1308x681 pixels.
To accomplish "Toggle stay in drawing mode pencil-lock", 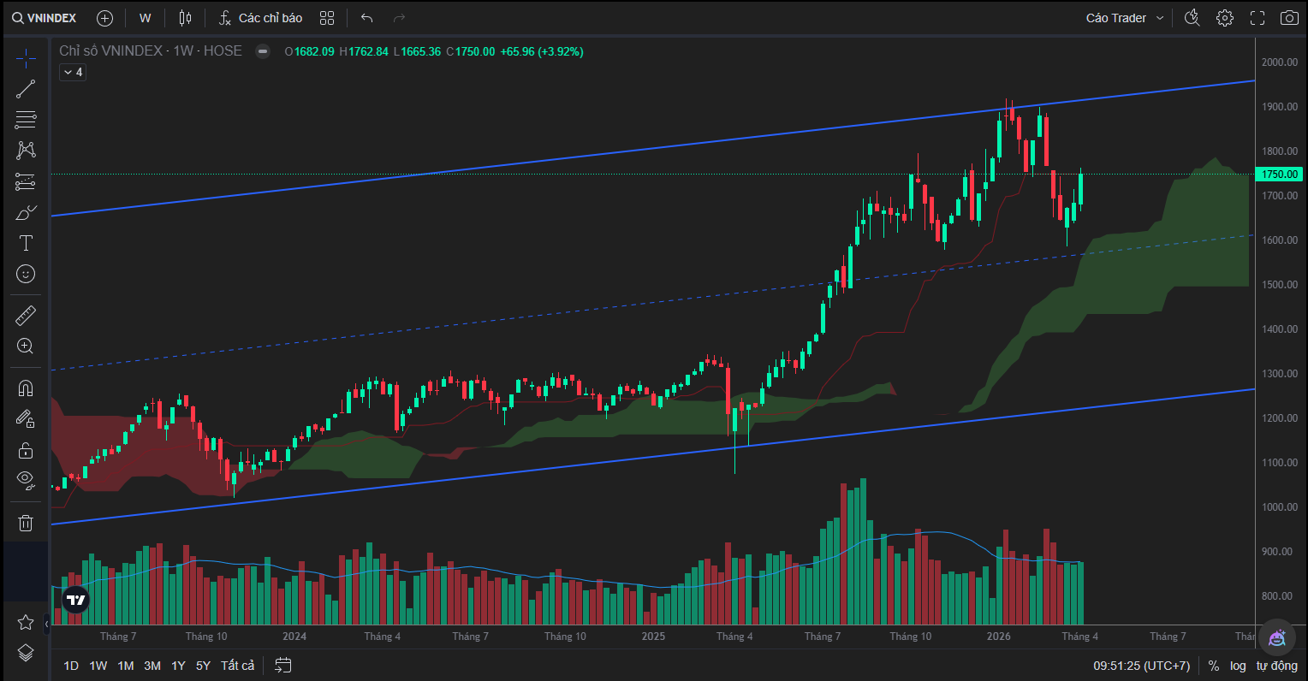I will [26, 419].
